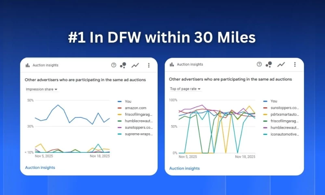Select the bubble chart icon on the right card
Image resolution: width=325 pixels, height=195 pixels.
point(269,64)
